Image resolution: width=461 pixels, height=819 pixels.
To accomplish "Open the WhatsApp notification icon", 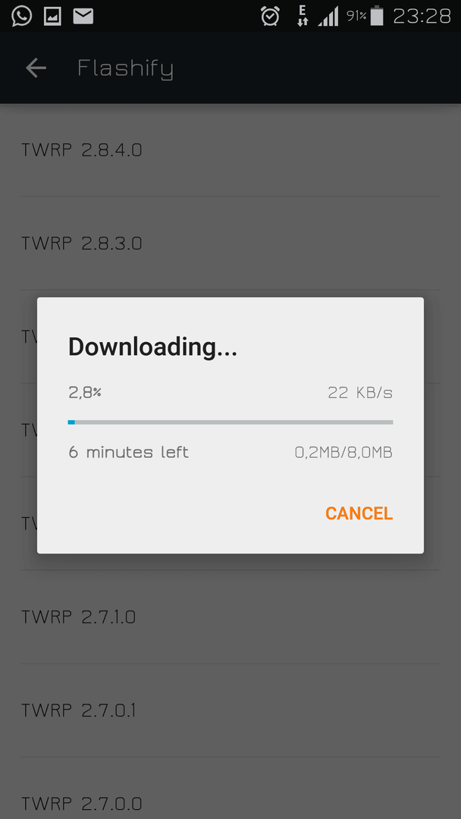I will tap(21, 16).
